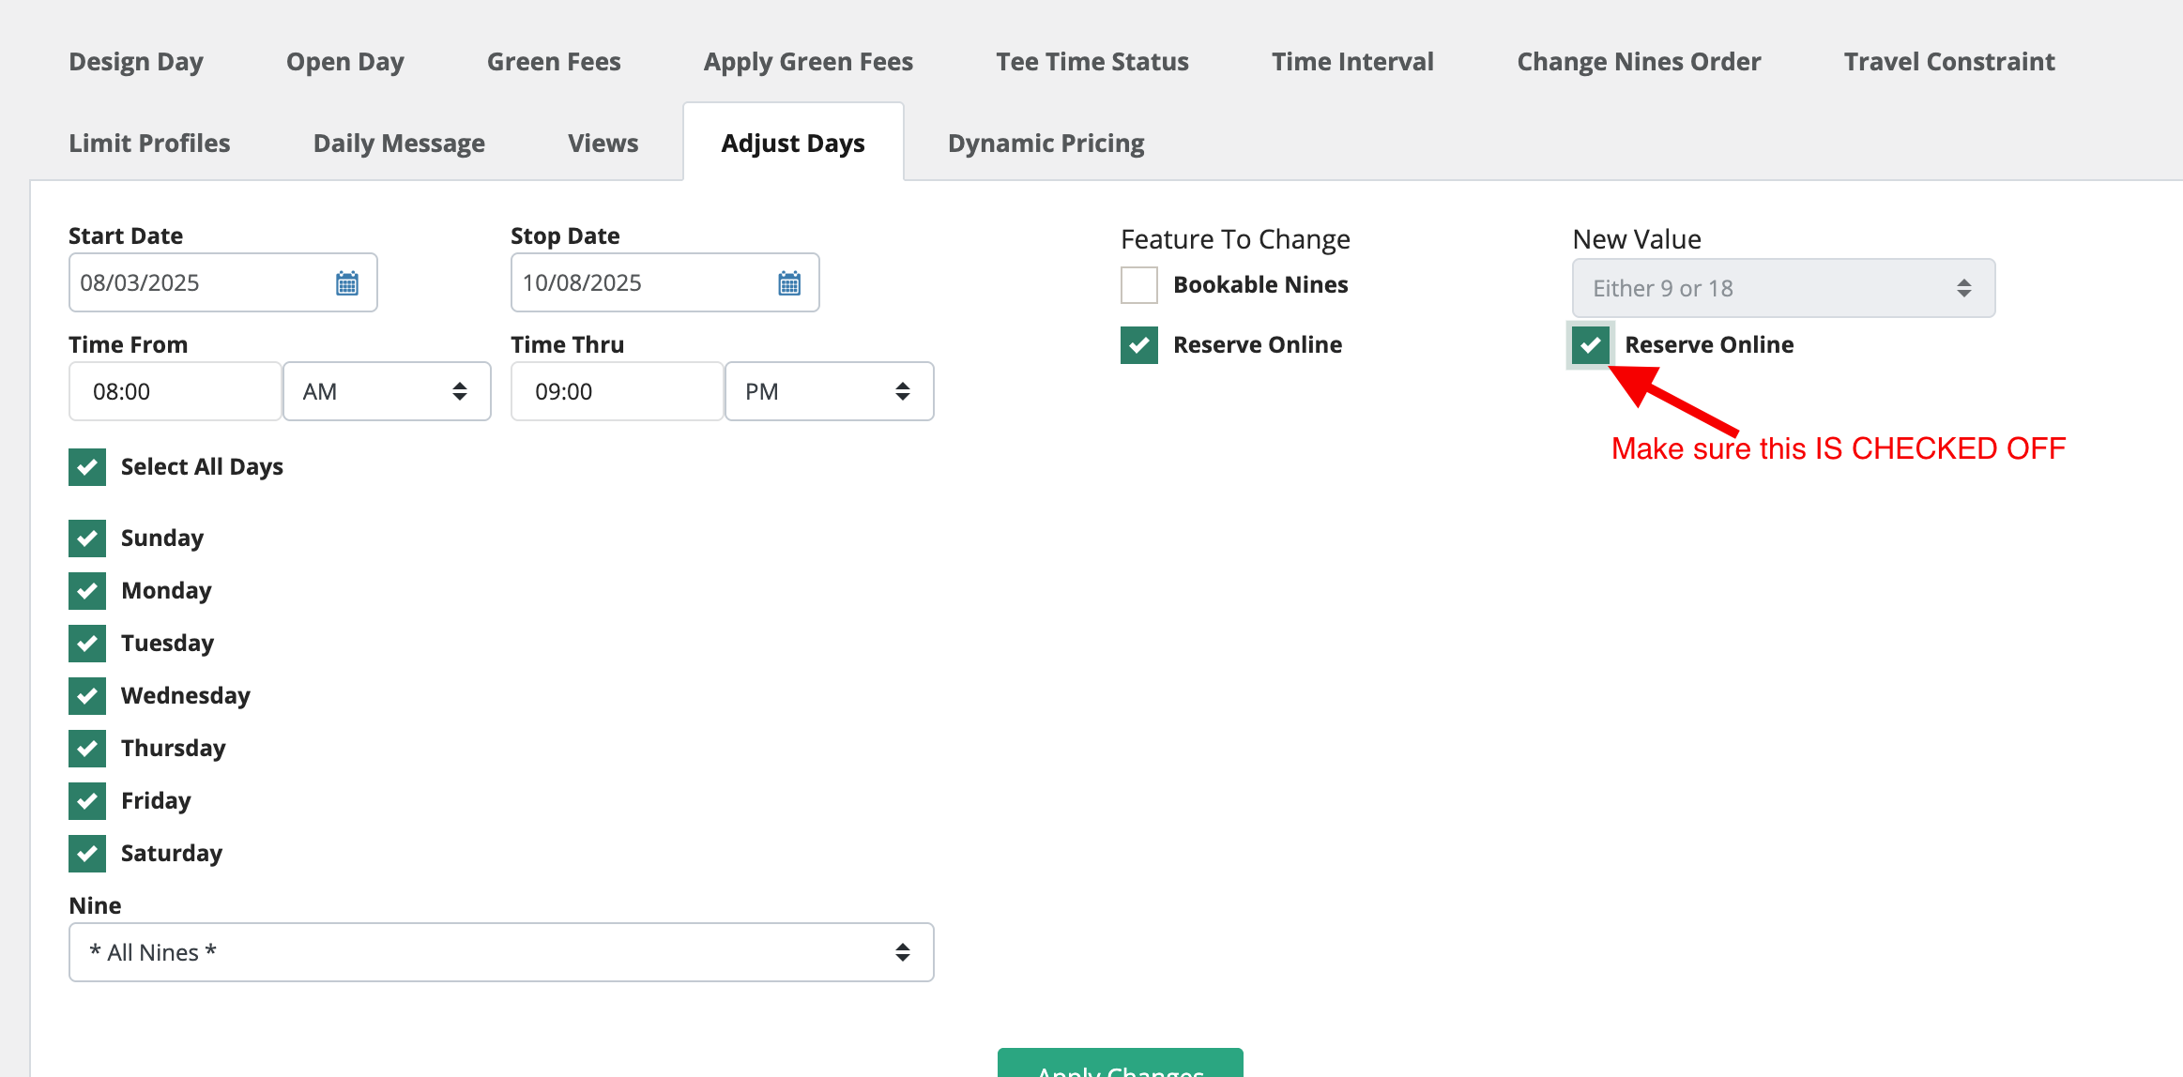Open the Green Fees tab

pos(554,62)
